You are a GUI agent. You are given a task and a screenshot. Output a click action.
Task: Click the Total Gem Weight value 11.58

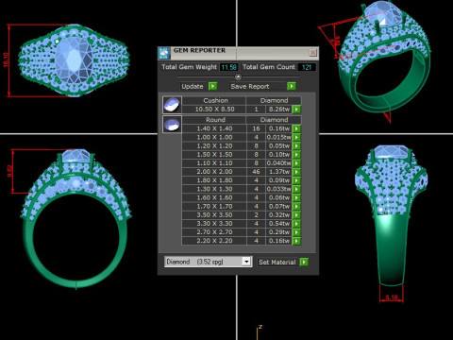click(x=228, y=67)
